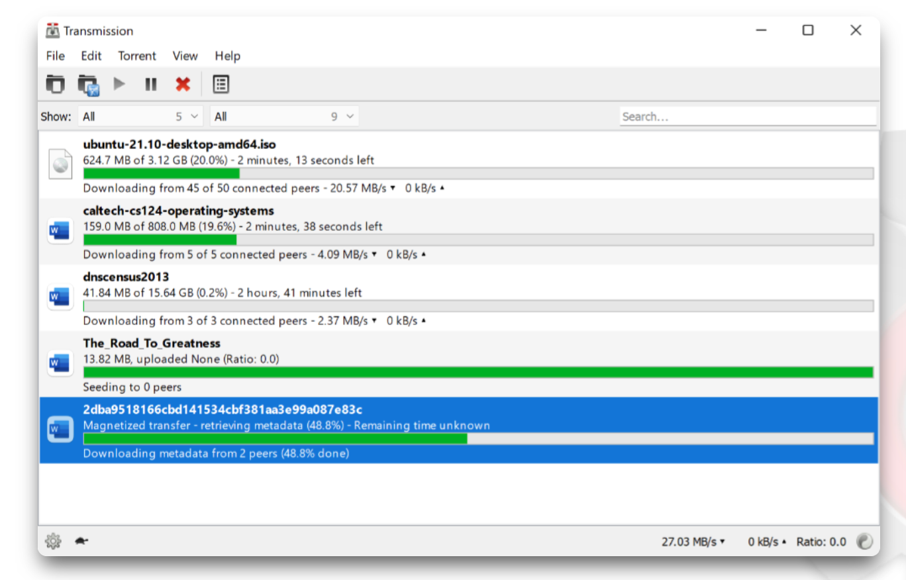906x580 pixels.
Task: Click "Downloading from 5 of 5 connected peers" line
Action: pyautogui.click(x=254, y=254)
